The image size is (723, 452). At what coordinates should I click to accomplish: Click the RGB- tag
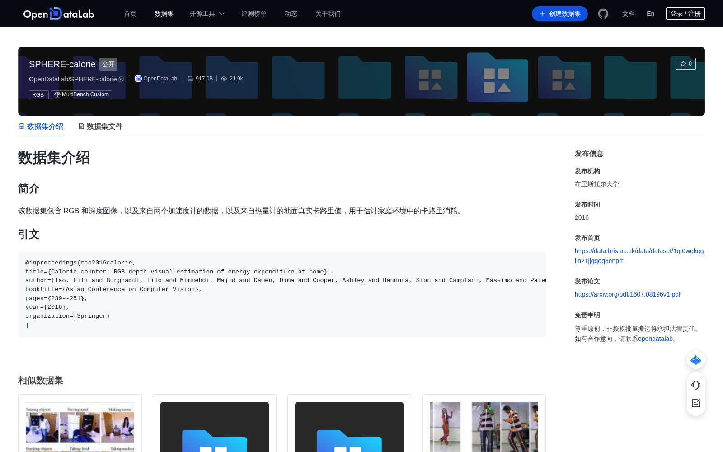pyautogui.click(x=39, y=95)
